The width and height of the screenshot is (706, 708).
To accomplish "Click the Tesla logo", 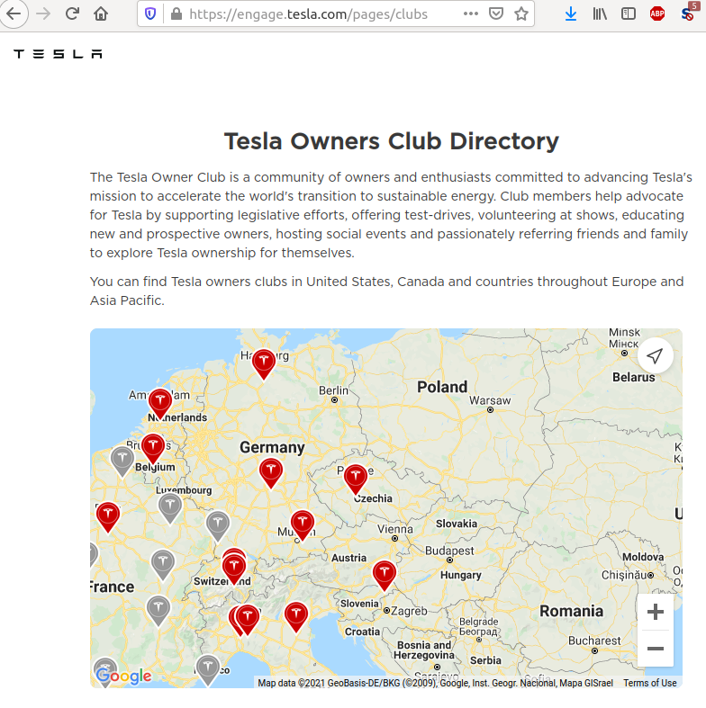I will (58, 54).
